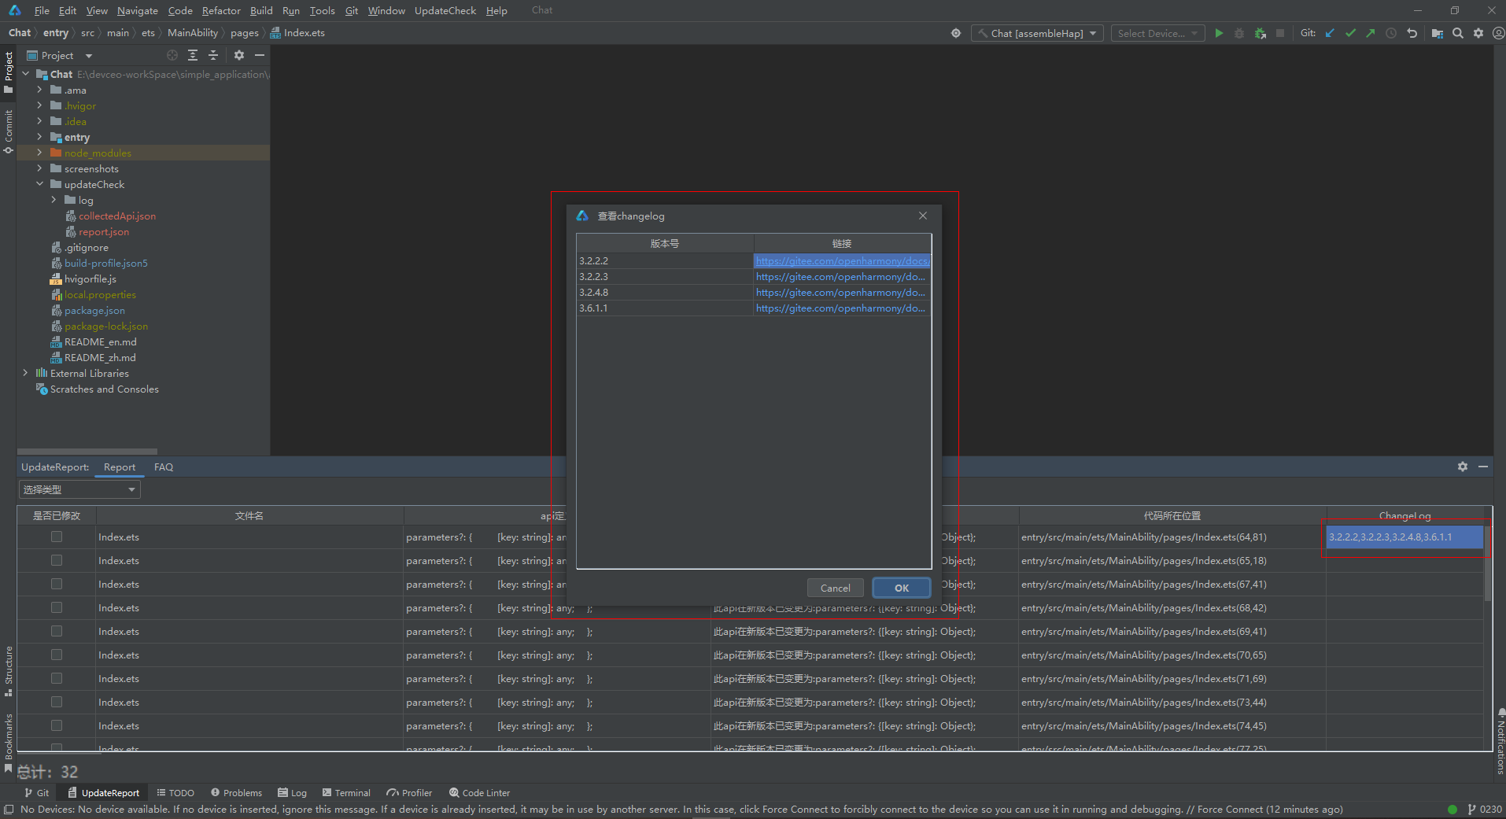The image size is (1506, 819).
Task: Click the Git update project arrow
Action: coord(1330,33)
